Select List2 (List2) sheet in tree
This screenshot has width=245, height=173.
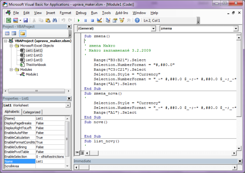click(34, 55)
